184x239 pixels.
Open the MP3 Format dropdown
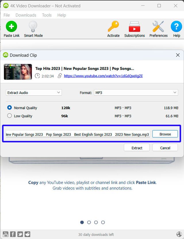(136, 93)
